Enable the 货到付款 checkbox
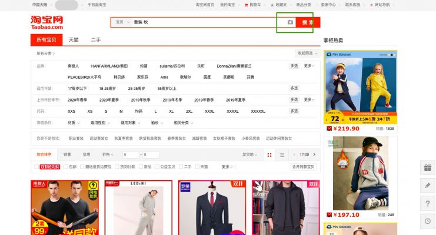The width and height of the screenshot is (436, 235). coord(117,167)
